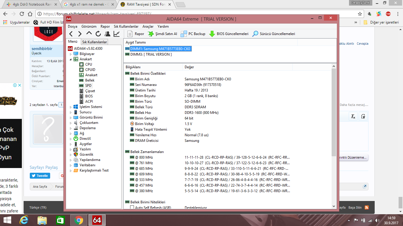Open the Dosya menu
This screenshot has width=403, height=226.
[73, 26]
